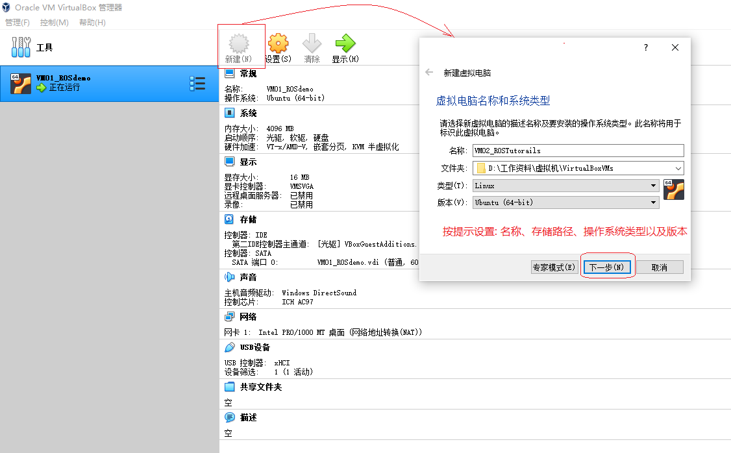
Task: Open the 帮助(H) menu
Action: click(x=92, y=23)
